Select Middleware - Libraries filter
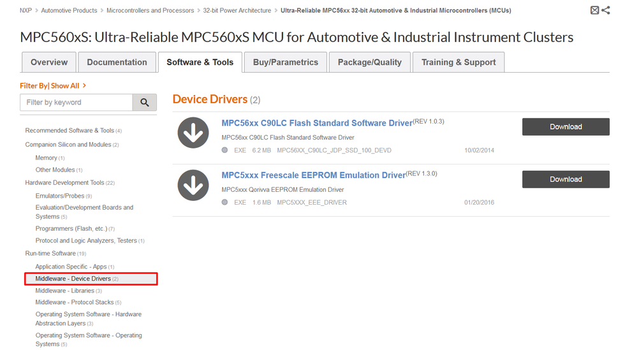 (64, 291)
